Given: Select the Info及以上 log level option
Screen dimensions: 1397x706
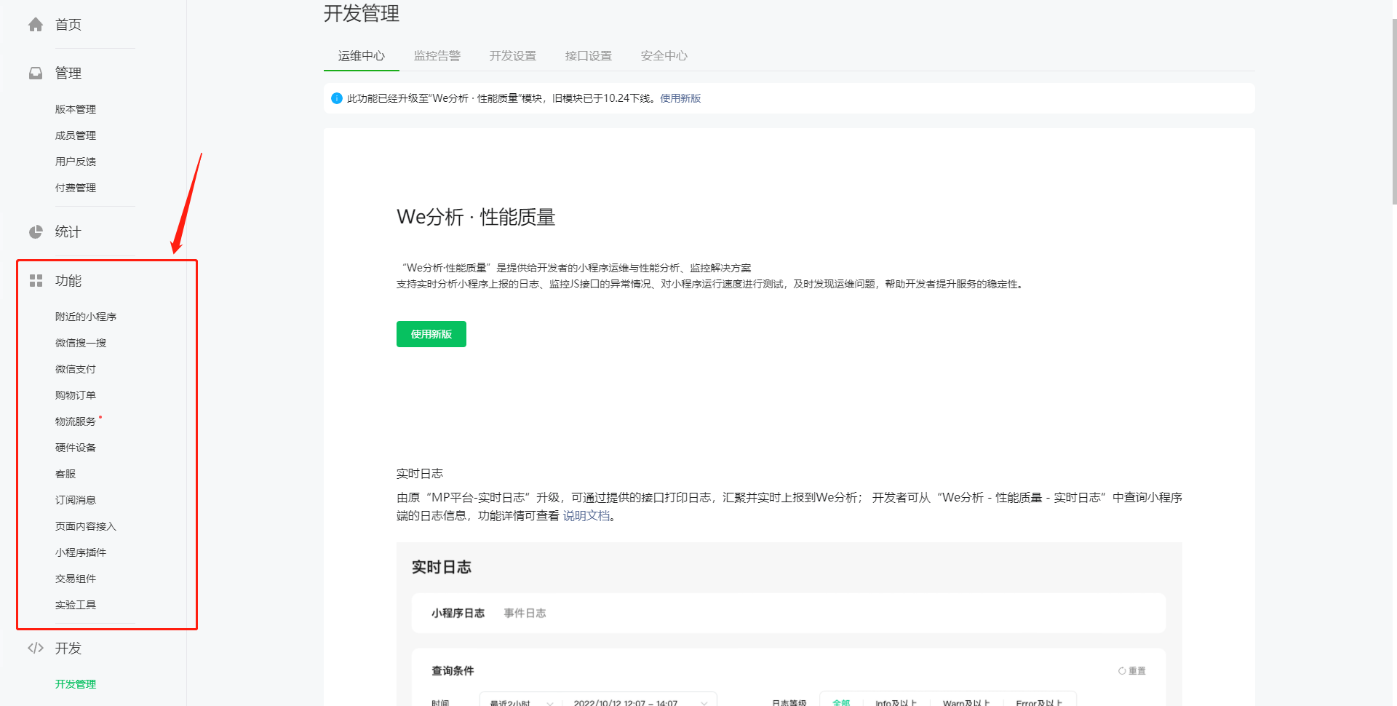Looking at the screenshot, I should coord(896,702).
